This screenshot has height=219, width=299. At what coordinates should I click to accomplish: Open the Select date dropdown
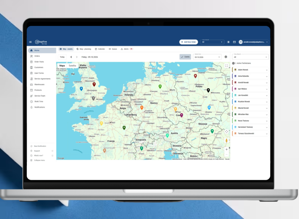(207, 57)
